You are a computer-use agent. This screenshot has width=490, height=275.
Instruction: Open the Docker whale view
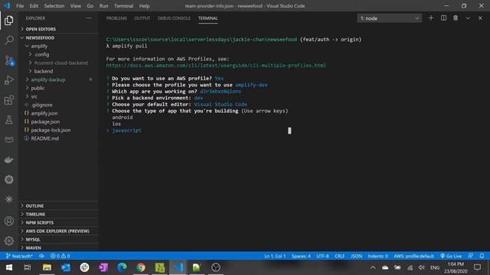tap(8, 160)
